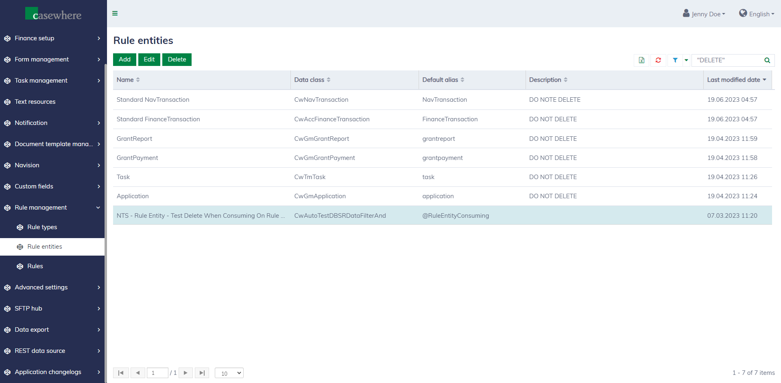Click the green Add button
Screen dimensions: 781x383
click(124, 59)
